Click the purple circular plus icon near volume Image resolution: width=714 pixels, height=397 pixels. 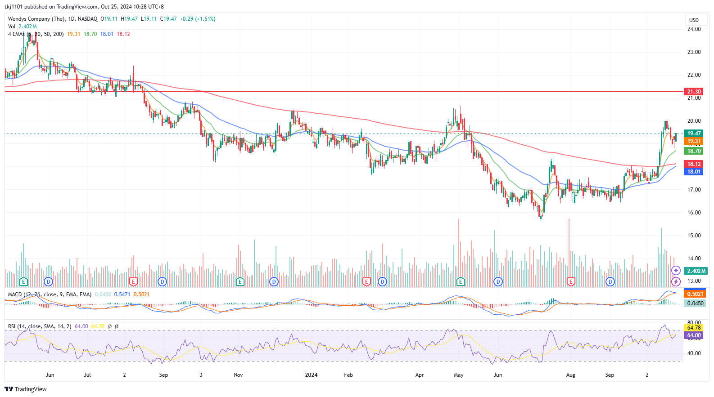pos(676,270)
